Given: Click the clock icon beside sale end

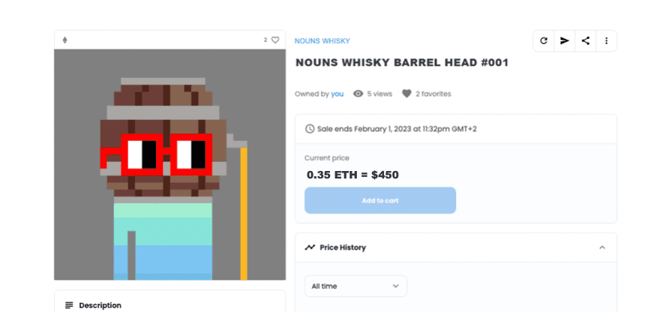Looking at the screenshot, I should pos(310,129).
